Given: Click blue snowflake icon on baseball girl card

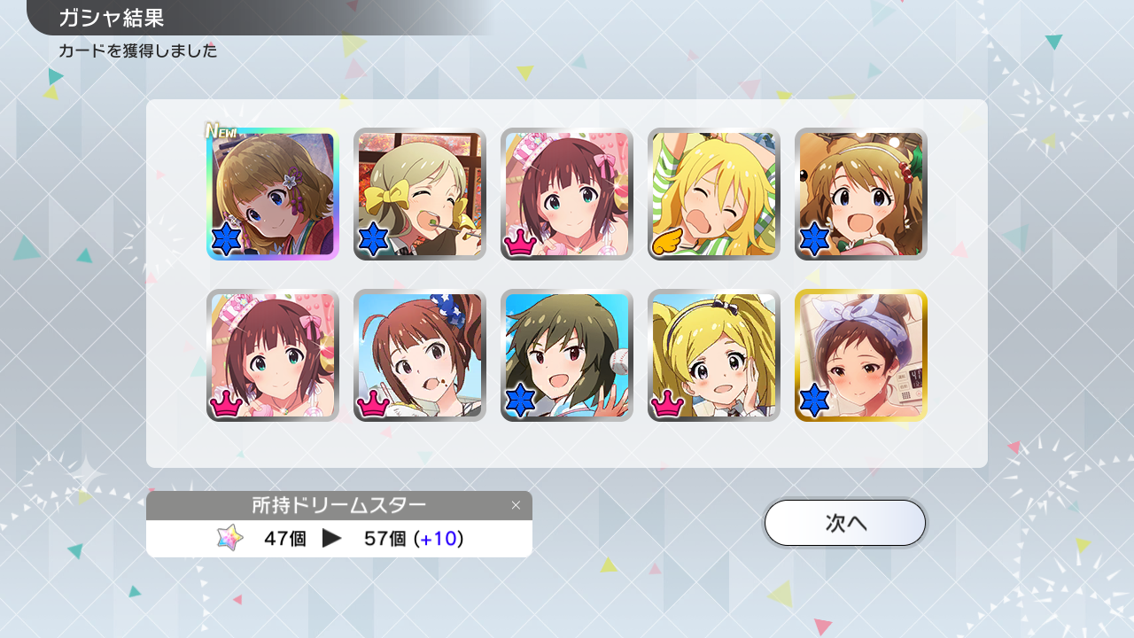Looking at the screenshot, I should (x=520, y=401).
